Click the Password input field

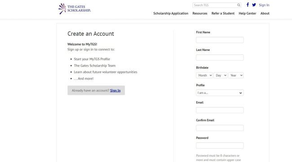pos(220,145)
